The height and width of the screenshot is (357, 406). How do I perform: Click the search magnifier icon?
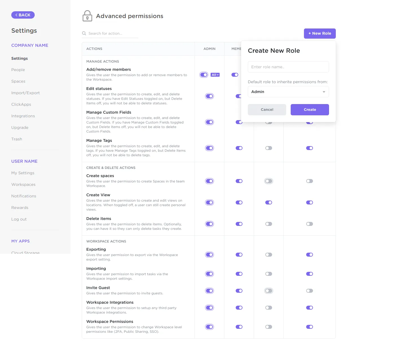pos(84,33)
